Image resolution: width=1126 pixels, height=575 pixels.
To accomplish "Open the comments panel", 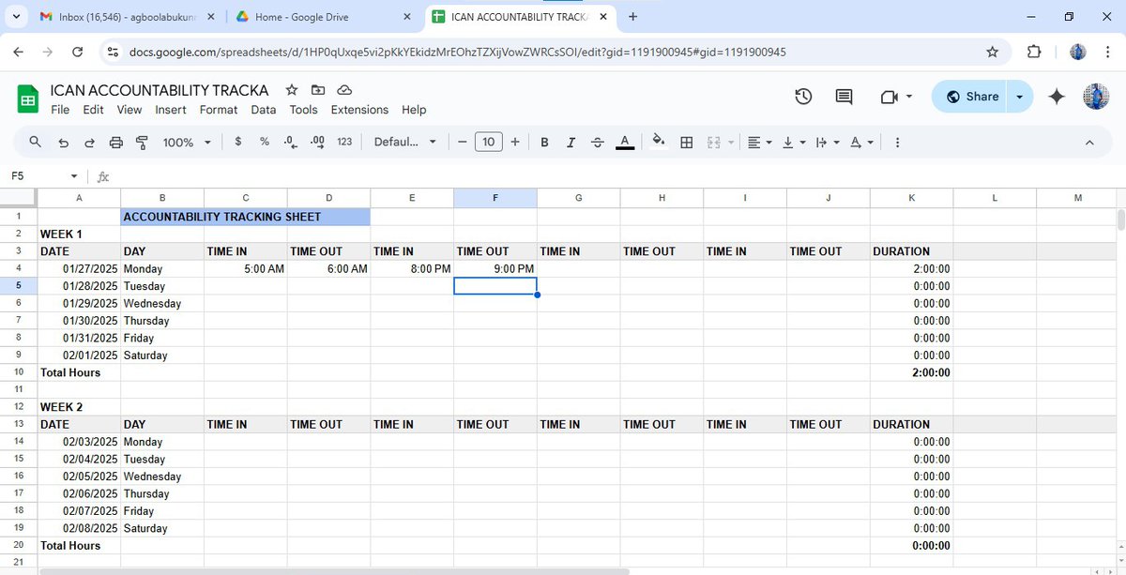I will [x=844, y=97].
